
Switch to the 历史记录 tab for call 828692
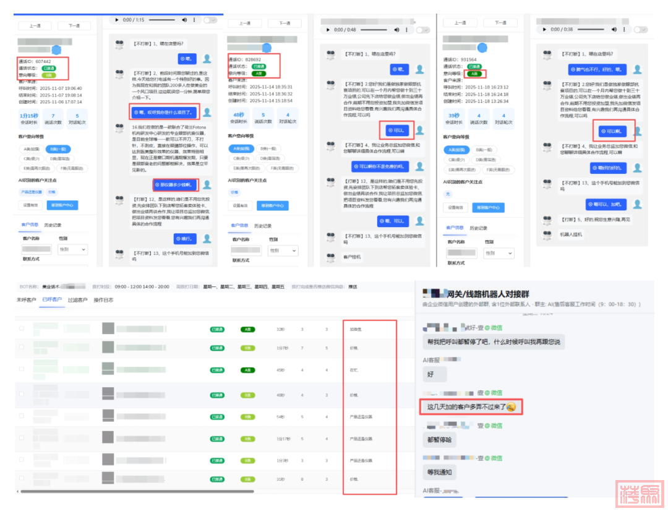[262, 226]
